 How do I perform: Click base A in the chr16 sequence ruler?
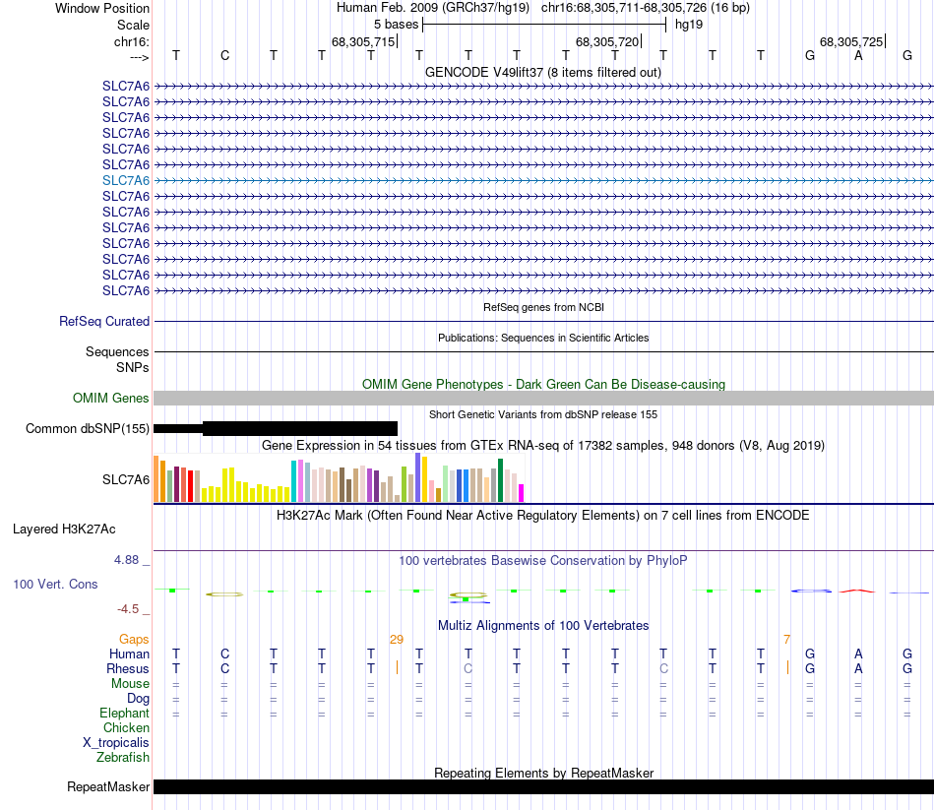[x=858, y=55]
